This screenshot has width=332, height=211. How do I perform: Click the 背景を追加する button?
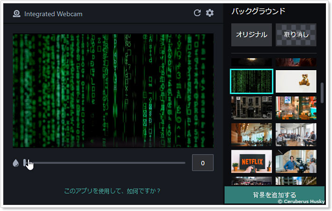coord(274,195)
